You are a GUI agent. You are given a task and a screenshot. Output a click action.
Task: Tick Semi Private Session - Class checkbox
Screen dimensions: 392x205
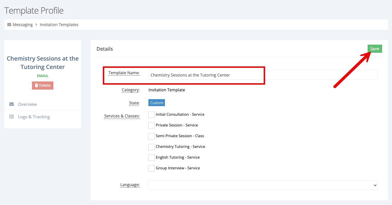152,136
